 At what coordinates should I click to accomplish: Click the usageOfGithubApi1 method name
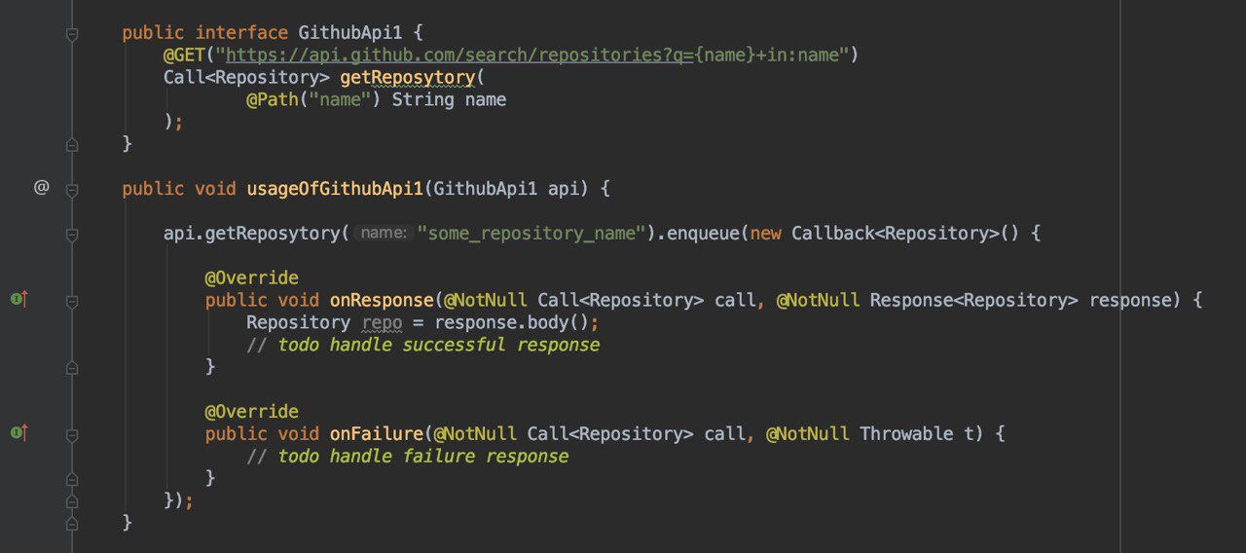[x=335, y=188]
